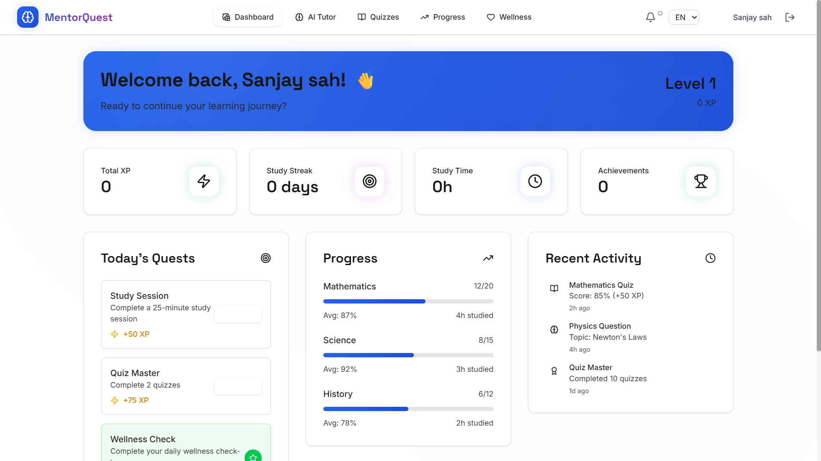
Task: Click the Total XP lightning bolt icon
Action: click(204, 181)
